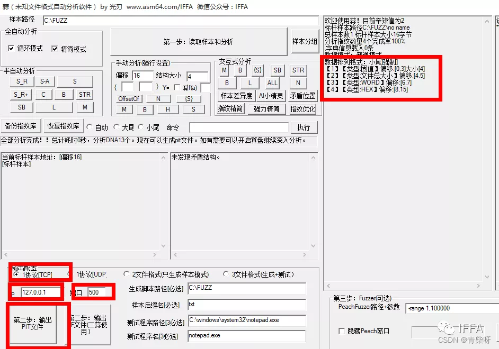
Task: Run 强力精简 to force-simplify fingerprints
Action: tap(266, 109)
